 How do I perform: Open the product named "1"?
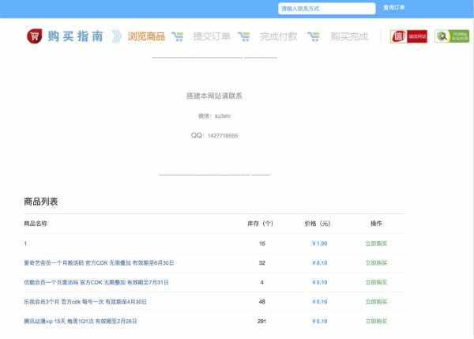[x=25, y=243]
